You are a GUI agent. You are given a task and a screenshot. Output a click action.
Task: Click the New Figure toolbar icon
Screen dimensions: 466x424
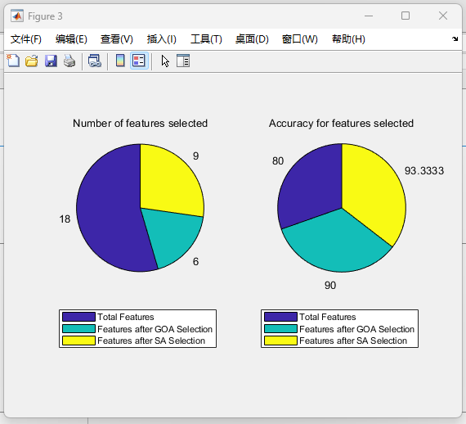13,61
